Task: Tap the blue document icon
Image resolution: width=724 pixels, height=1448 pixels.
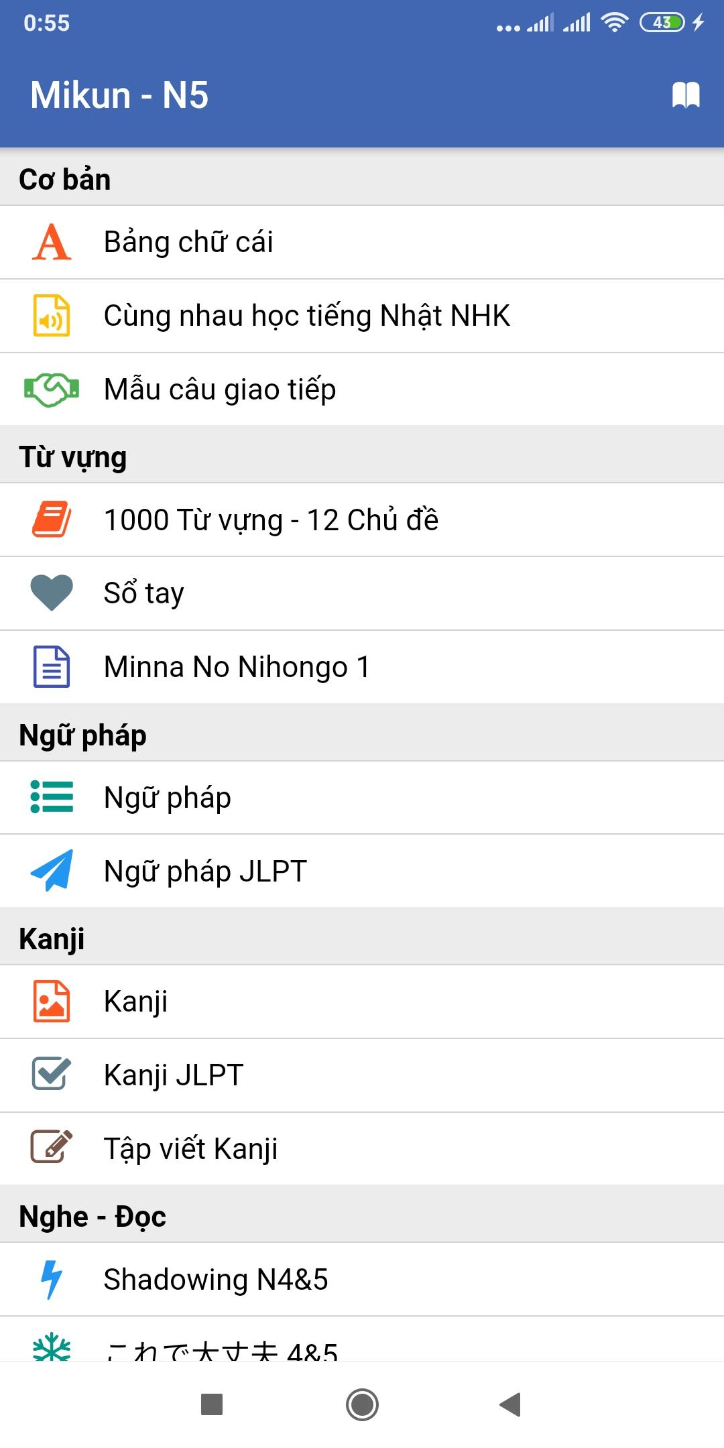Action: coord(52,666)
